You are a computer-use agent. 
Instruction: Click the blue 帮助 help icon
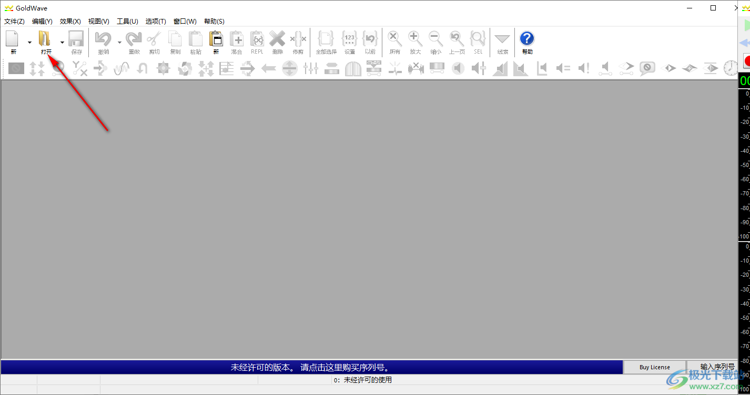pos(527,39)
